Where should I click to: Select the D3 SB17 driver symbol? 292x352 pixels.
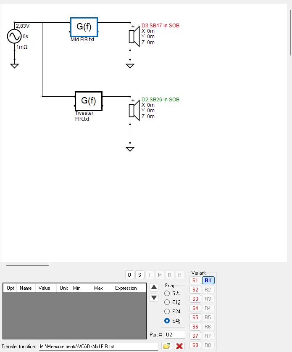[x=134, y=36]
